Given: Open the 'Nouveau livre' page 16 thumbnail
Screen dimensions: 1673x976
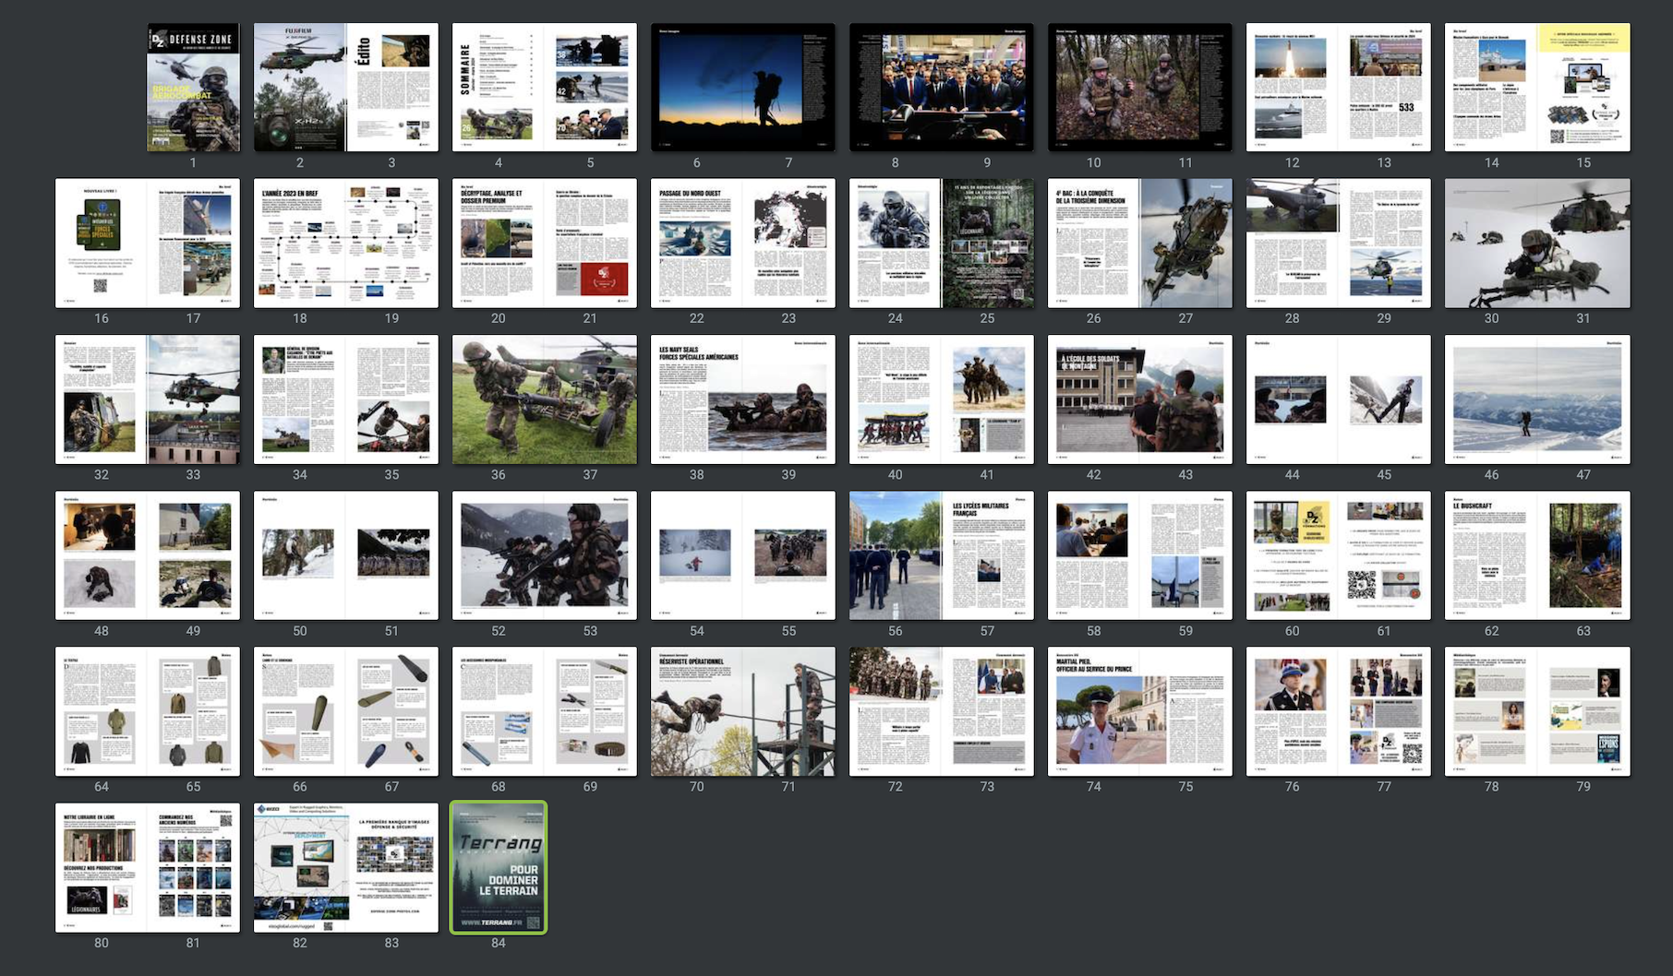Looking at the screenshot, I should coord(101,244).
